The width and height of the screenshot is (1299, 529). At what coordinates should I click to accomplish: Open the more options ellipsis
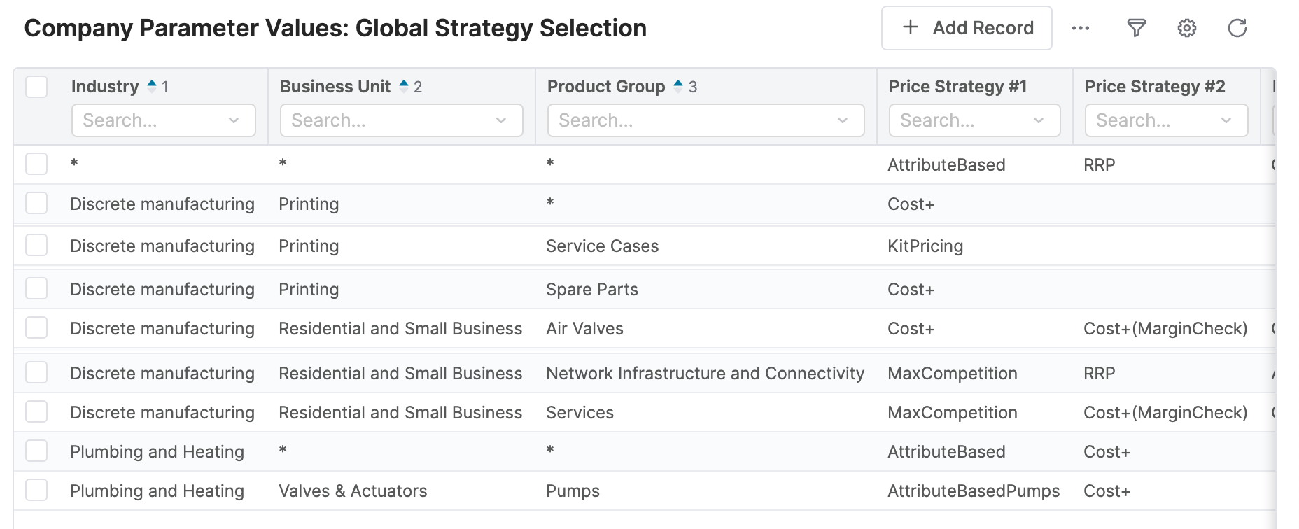tap(1080, 28)
